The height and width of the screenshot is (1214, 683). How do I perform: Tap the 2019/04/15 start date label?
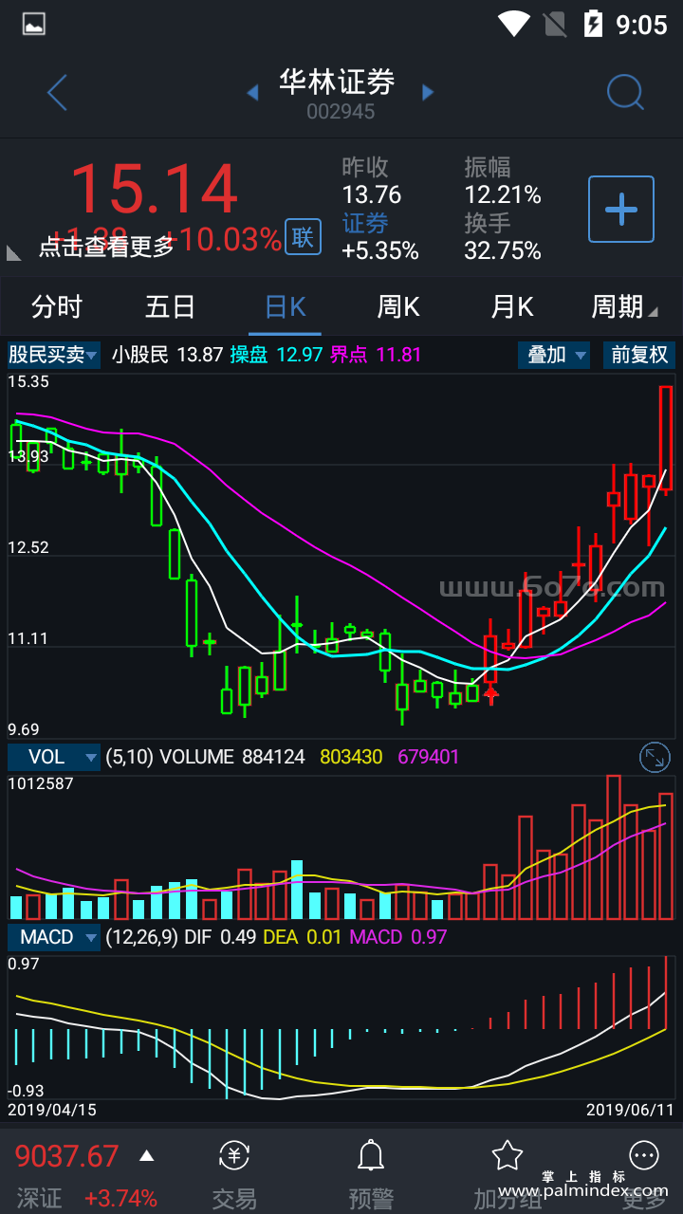point(52,1109)
